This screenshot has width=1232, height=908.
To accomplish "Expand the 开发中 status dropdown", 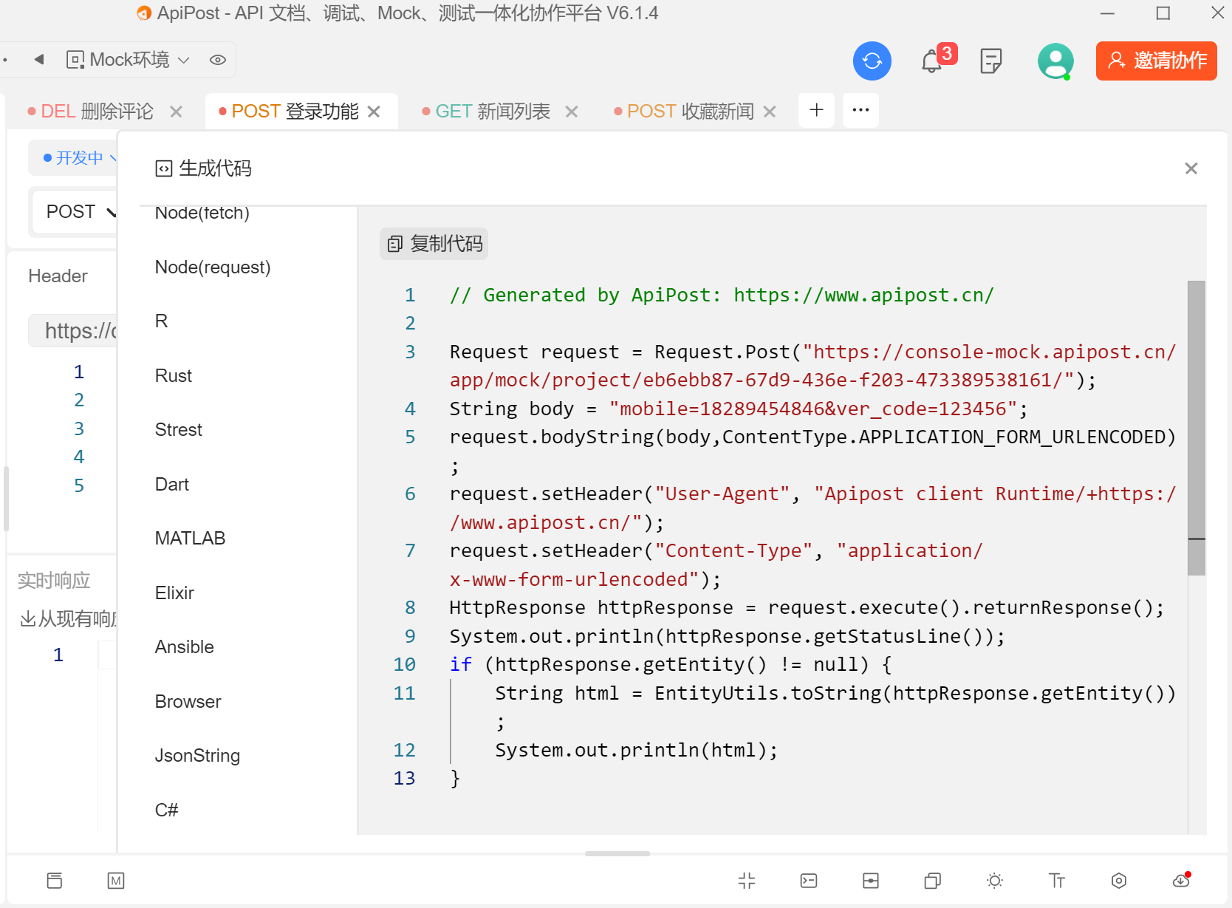I will coord(78,157).
